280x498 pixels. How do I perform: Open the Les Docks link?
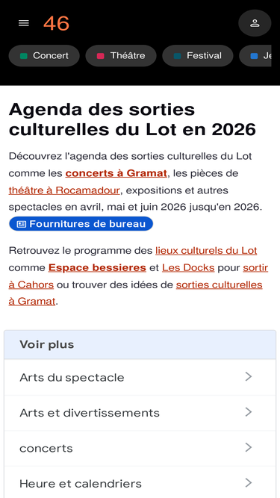point(188,268)
